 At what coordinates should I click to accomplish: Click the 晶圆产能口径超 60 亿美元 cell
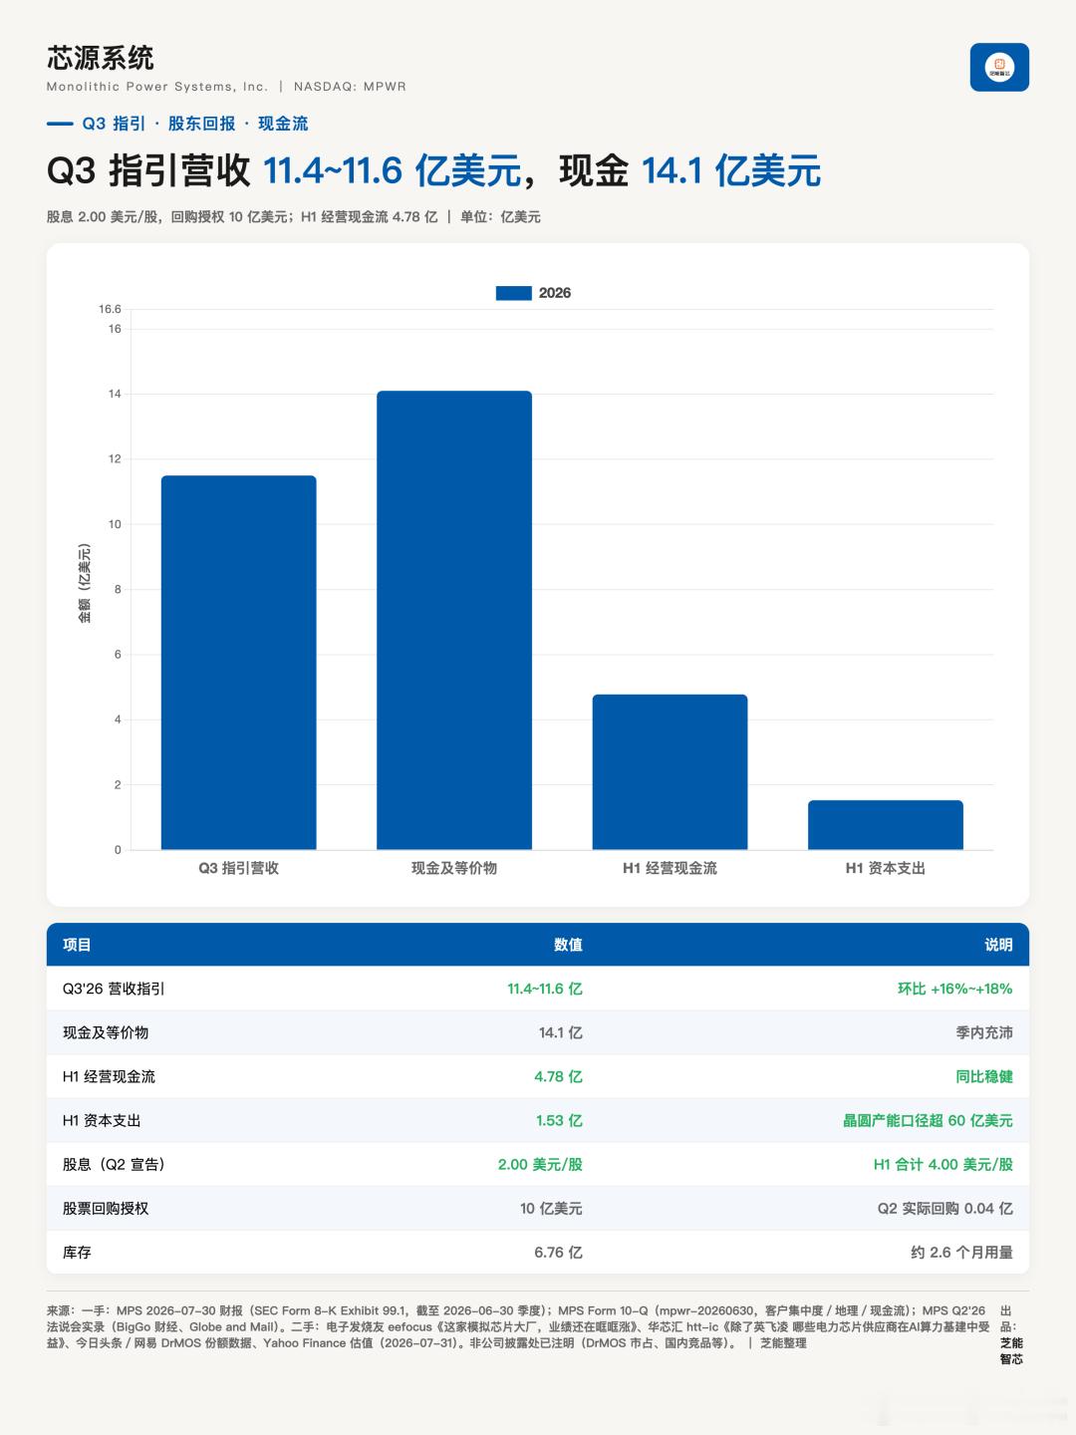tap(928, 1120)
